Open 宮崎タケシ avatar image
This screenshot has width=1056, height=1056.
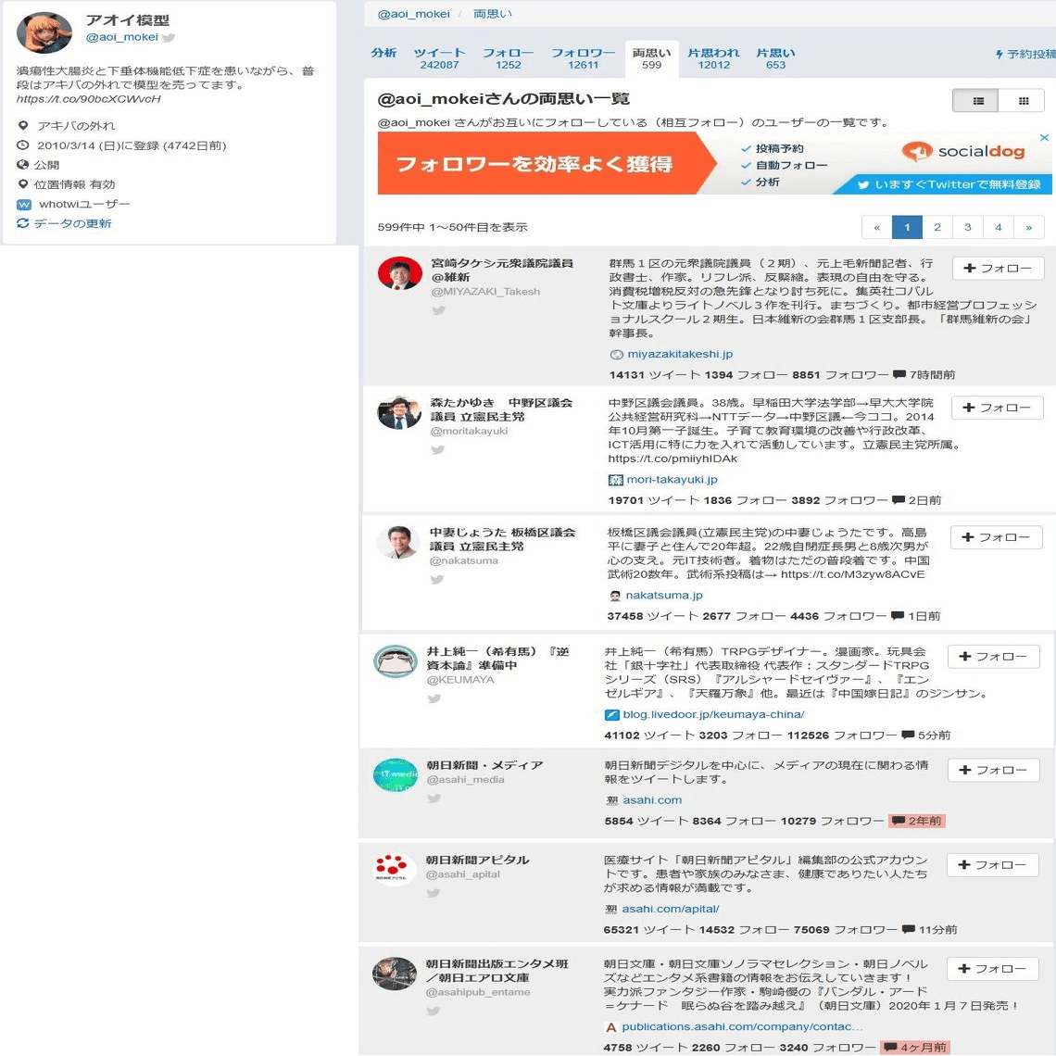[400, 272]
